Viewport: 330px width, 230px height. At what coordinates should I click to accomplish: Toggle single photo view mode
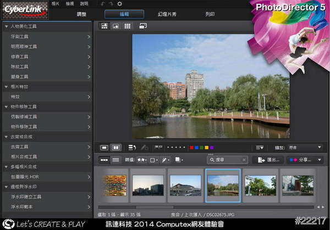coord(104,148)
